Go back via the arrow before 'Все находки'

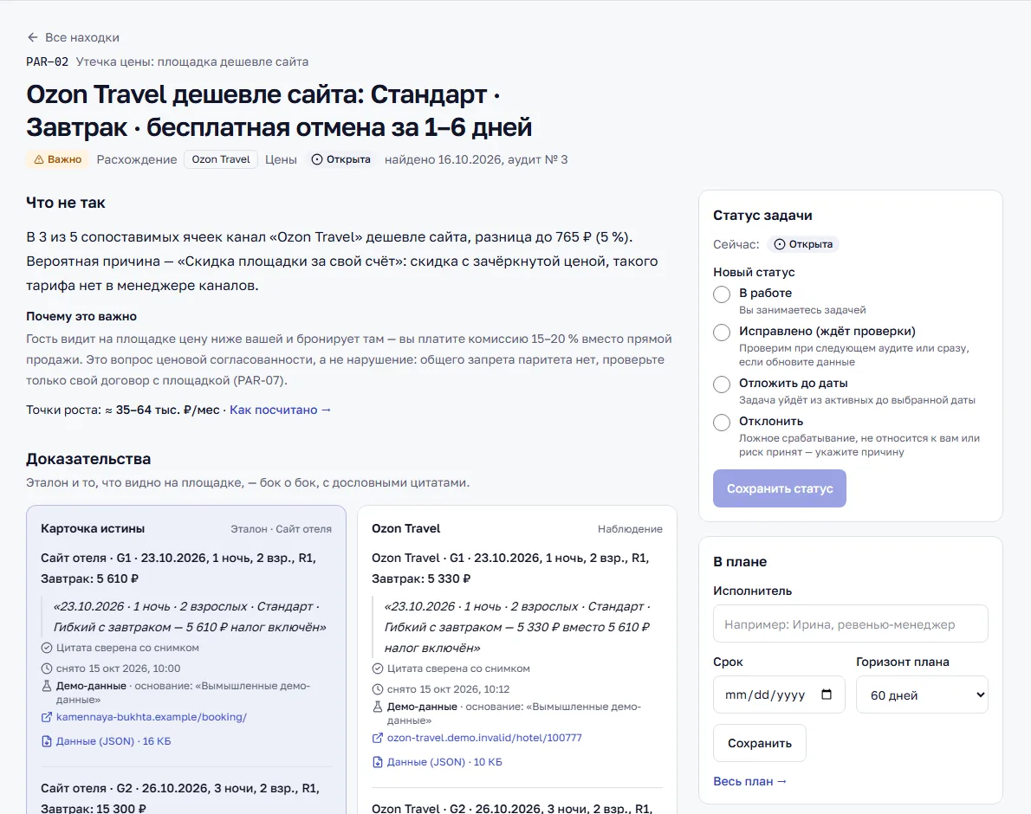pyautogui.click(x=32, y=37)
